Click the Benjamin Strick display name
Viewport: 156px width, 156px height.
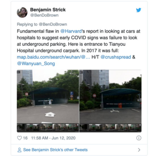(48, 10)
